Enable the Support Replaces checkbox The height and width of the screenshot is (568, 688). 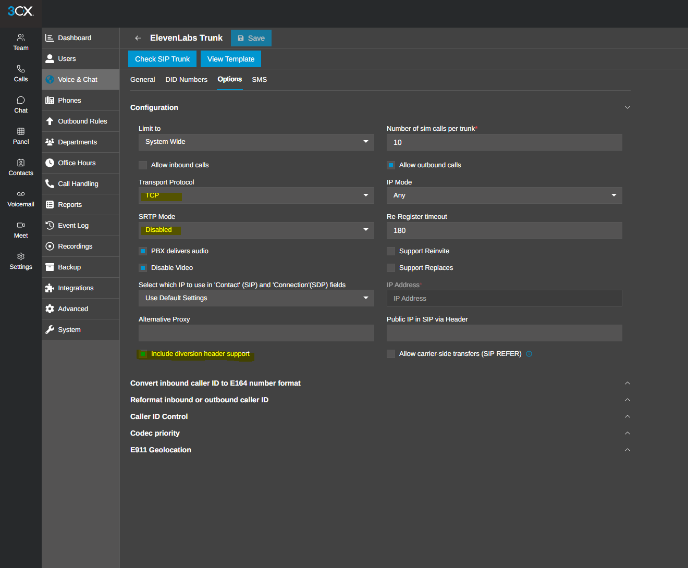391,268
